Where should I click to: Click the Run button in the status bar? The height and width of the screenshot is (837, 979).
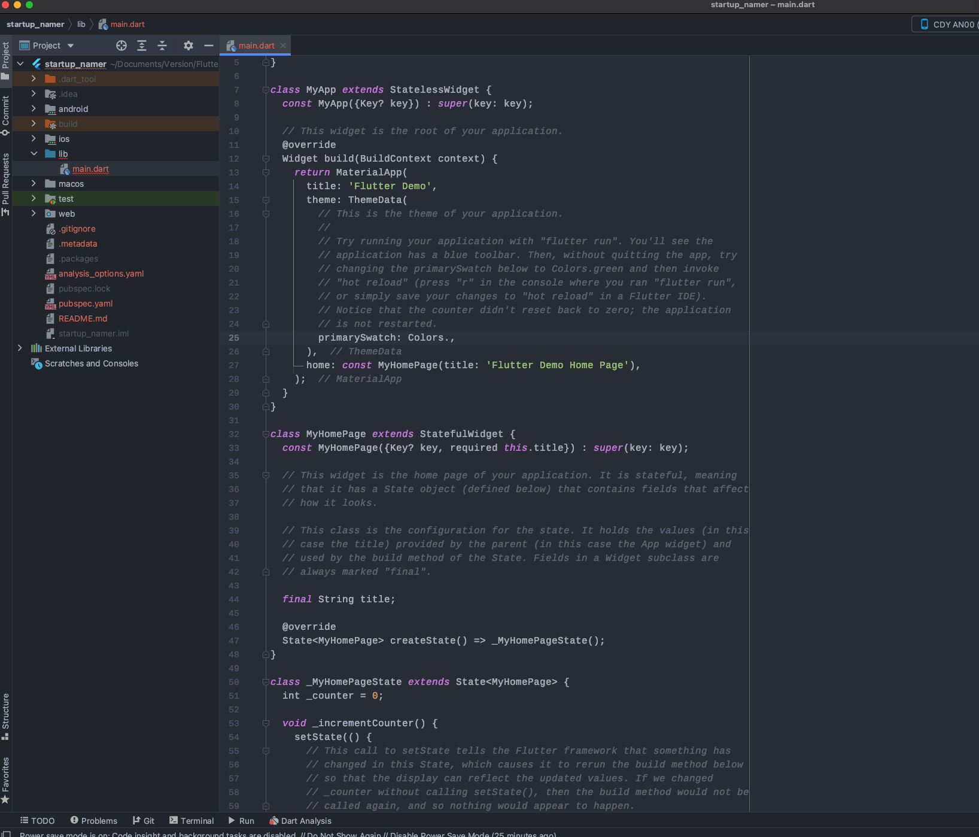point(242,820)
